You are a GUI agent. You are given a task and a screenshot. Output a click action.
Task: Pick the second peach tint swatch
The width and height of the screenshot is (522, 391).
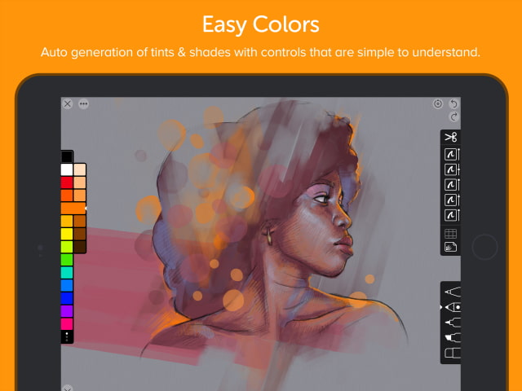(80, 182)
